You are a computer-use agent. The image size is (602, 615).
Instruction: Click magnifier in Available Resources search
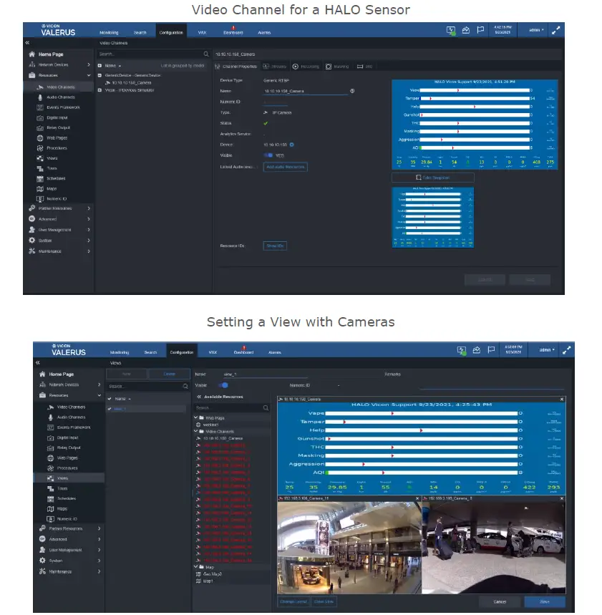point(266,408)
